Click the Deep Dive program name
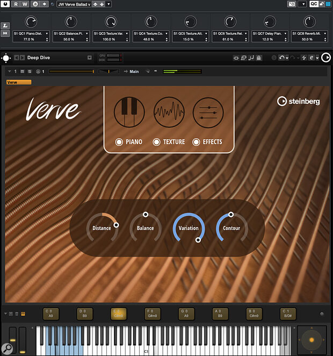This screenshot has height=356, width=333. pyautogui.click(x=39, y=58)
